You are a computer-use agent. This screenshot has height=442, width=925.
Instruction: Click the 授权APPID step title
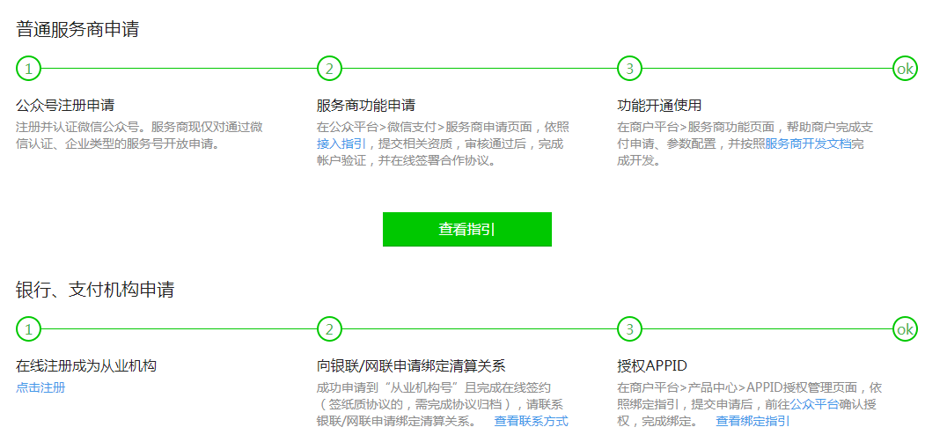(652, 365)
